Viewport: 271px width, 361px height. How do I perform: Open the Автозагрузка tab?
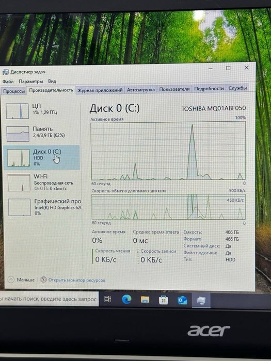tap(140, 90)
